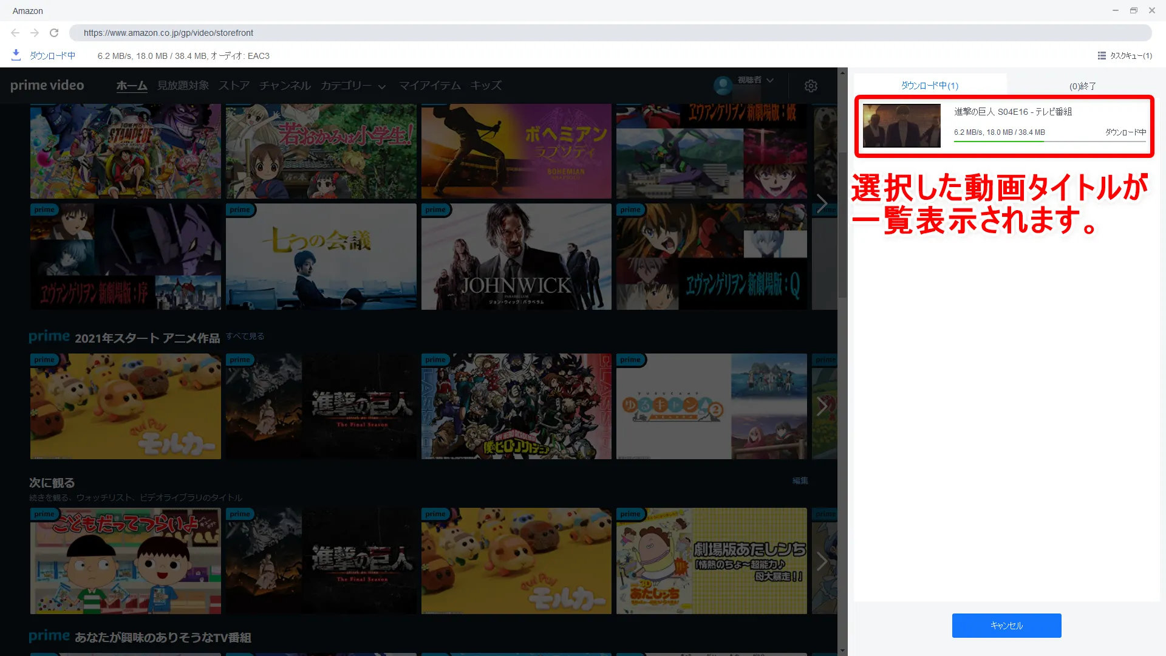Screen dimensions: 1166x656
Task: Open the 視聴者 profile dropdown
Action: 755,80
